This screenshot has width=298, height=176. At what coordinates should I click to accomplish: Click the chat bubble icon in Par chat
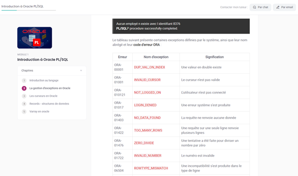(254, 7)
